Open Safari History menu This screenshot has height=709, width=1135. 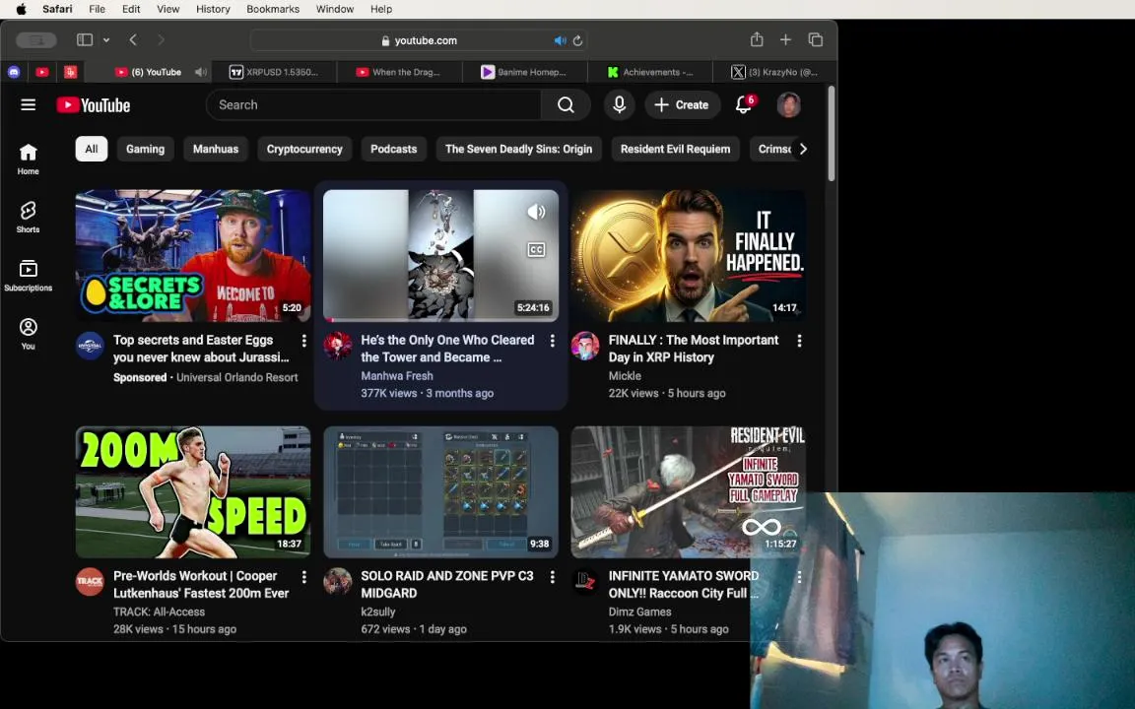point(213,9)
